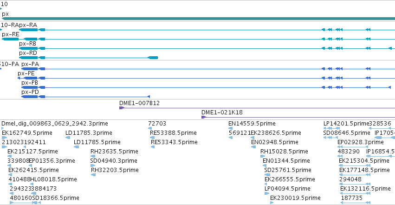This screenshot has width=395, height=205.
Task: Select the px gene label
Action: pos(5,14)
